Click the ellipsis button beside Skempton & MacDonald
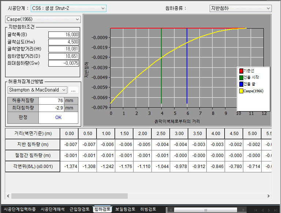This screenshot has width=281, height=213. coord(73,90)
